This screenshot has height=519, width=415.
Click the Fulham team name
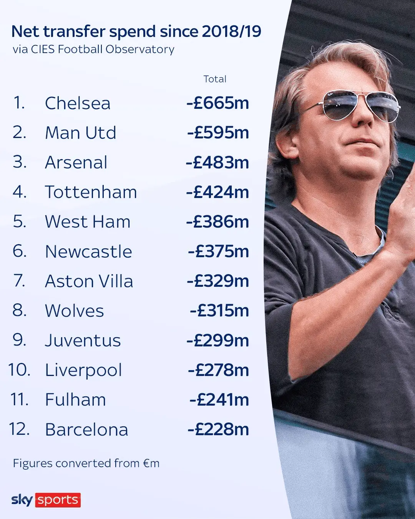click(75, 399)
